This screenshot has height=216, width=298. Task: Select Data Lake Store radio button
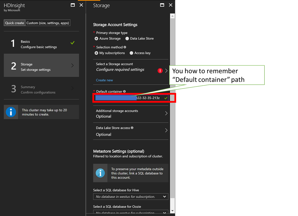pyautogui.click(x=127, y=39)
